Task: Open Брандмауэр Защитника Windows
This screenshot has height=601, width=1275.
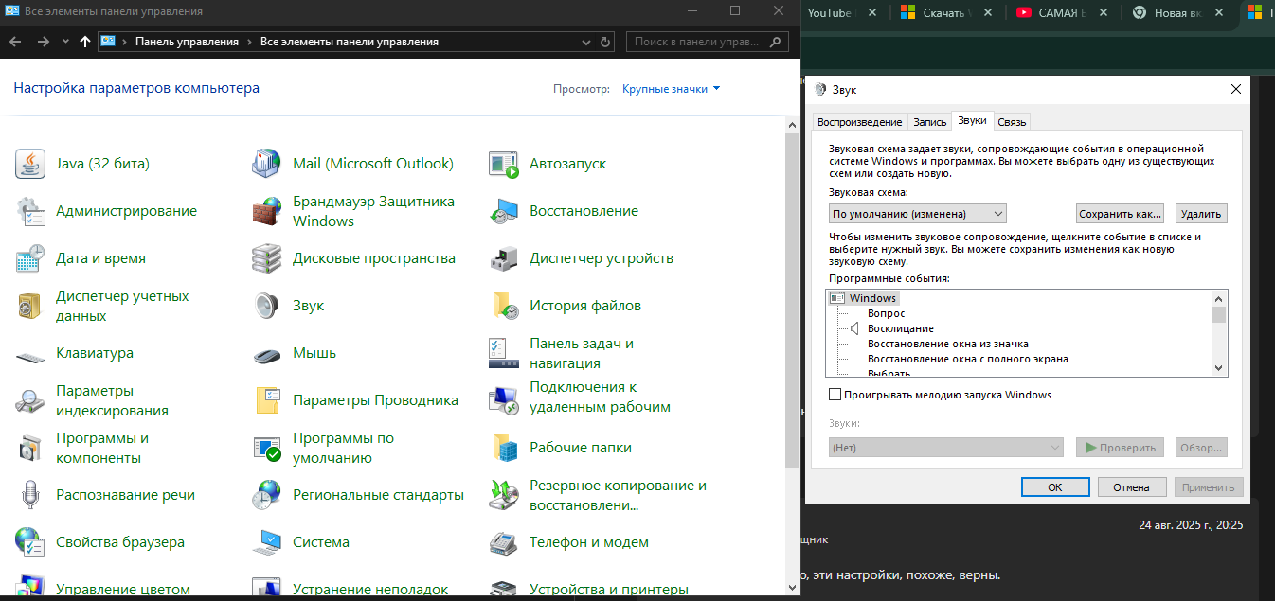Action: [x=368, y=210]
